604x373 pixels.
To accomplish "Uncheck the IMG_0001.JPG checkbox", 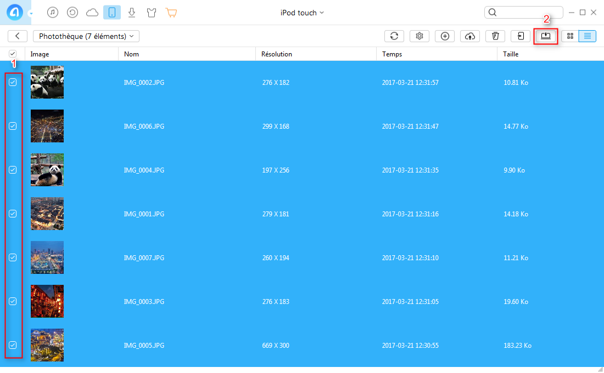I will coord(13,214).
